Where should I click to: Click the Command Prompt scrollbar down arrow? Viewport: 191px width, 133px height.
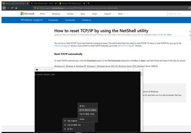pyautogui.click(x=142, y=131)
